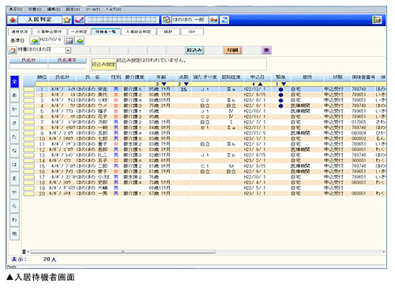Open the ツール menu in the menu bar

pyautogui.click(x=92, y=9)
